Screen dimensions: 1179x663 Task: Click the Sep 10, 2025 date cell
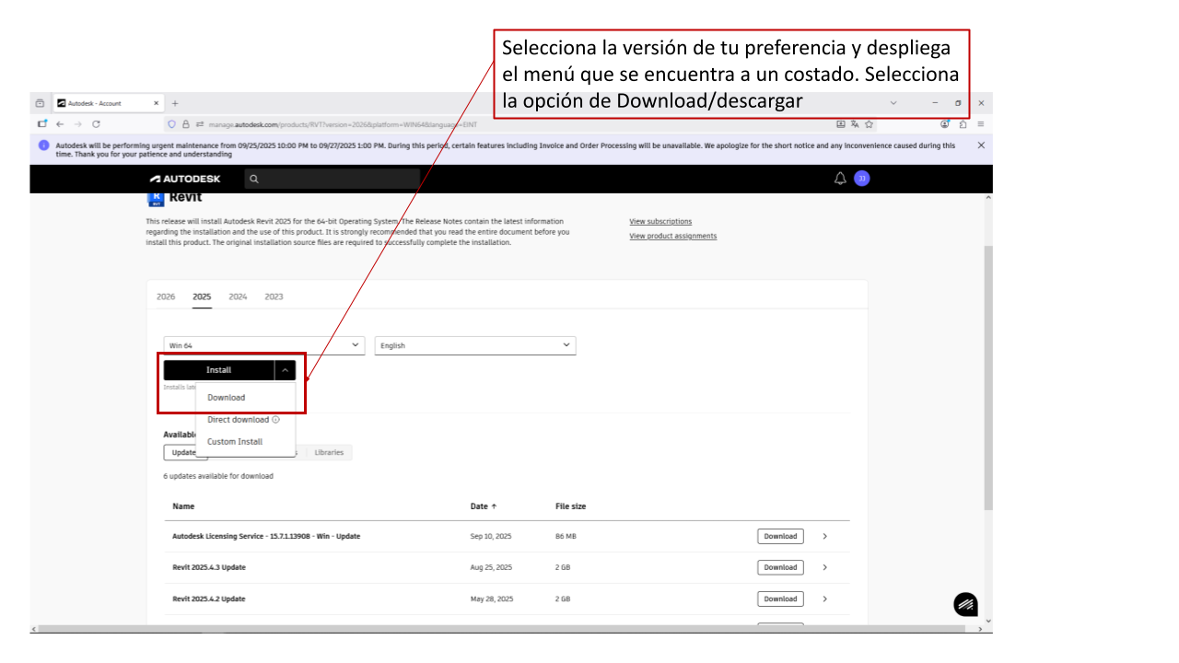(x=491, y=536)
